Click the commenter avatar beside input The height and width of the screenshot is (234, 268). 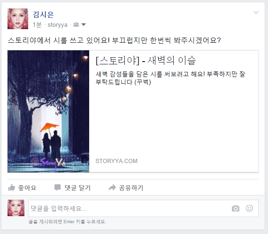pos(16,208)
